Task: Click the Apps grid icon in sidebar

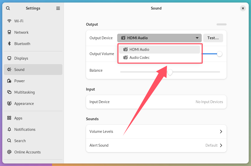Action: click(x=9, y=118)
